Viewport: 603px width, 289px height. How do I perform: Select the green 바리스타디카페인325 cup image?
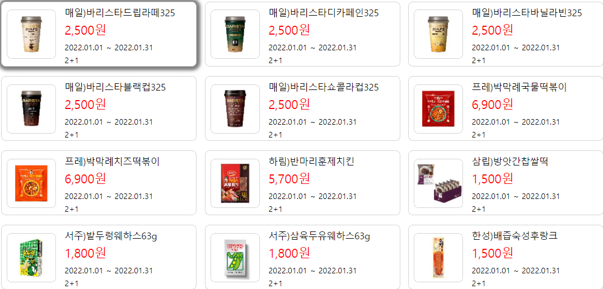(235, 34)
